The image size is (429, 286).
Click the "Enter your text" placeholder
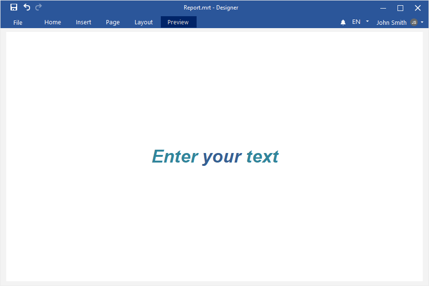215,156
